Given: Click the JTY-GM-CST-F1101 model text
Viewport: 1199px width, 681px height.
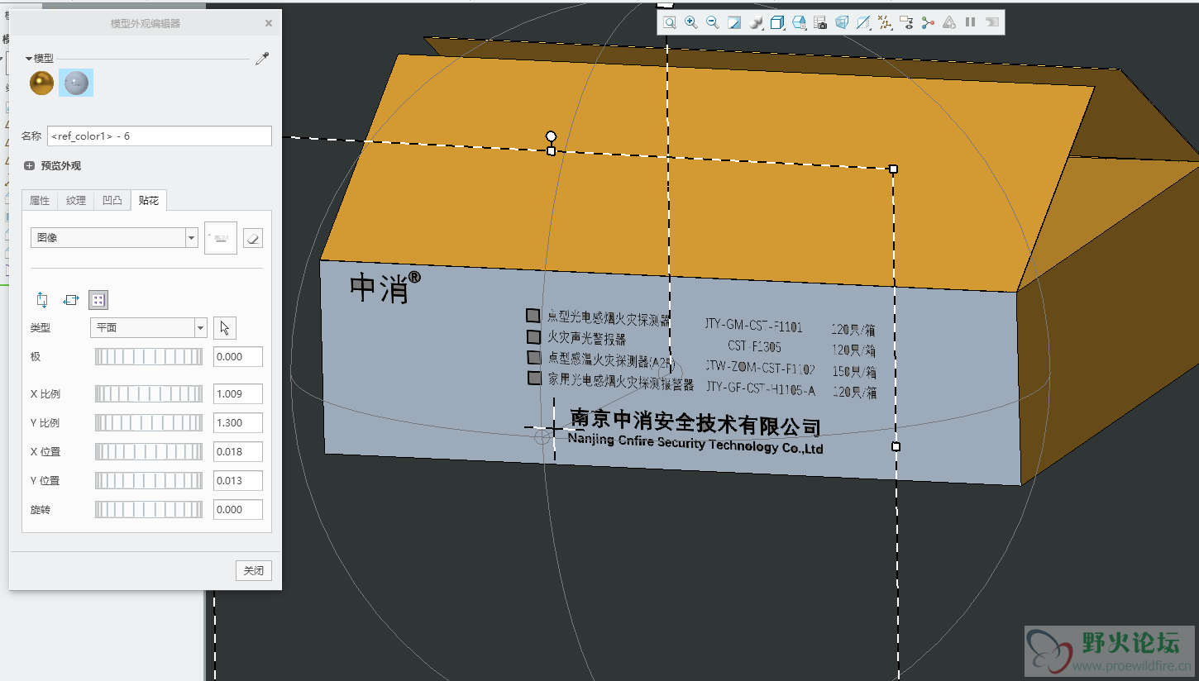Looking at the screenshot, I should click(x=754, y=326).
